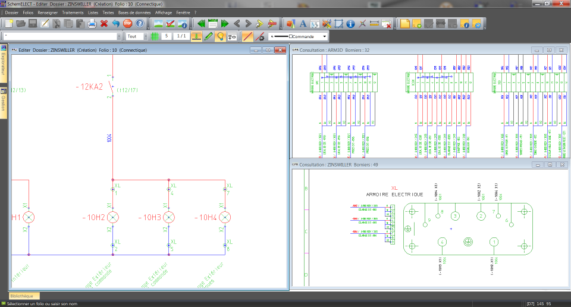
Task: Select the -10H2 lamp label
Action: point(93,217)
